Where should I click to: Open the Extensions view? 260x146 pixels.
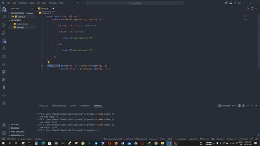[x=4, y=41]
